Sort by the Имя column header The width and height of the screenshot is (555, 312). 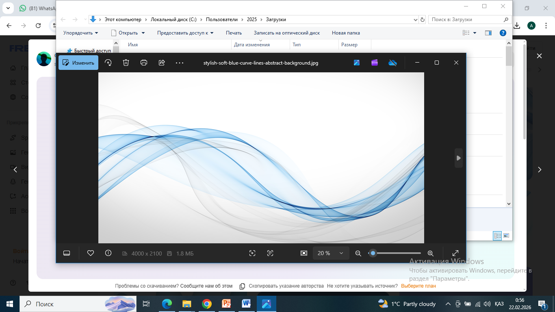(x=176, y=45)
